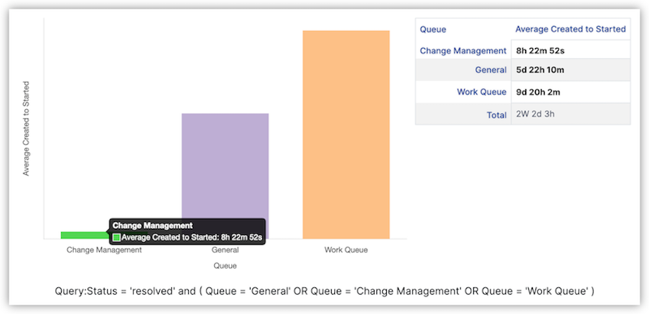Viewport: 649px width, 314px height.
Task: Click Average Created to Started column header
Action: 570,29
